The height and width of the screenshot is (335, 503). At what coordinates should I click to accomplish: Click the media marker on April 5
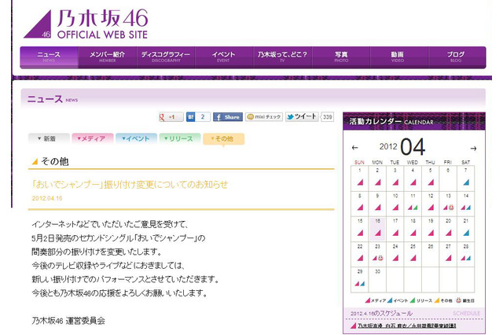pos(431,182)
